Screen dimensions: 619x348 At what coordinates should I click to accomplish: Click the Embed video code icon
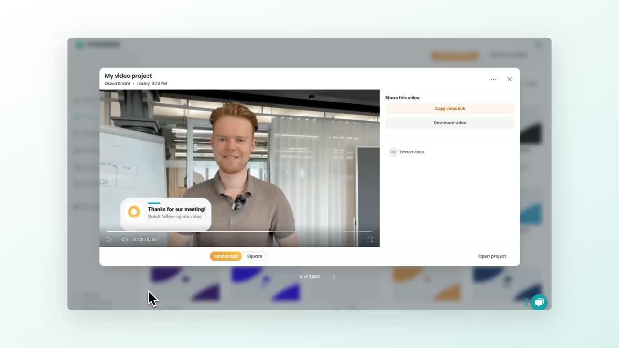393,152
